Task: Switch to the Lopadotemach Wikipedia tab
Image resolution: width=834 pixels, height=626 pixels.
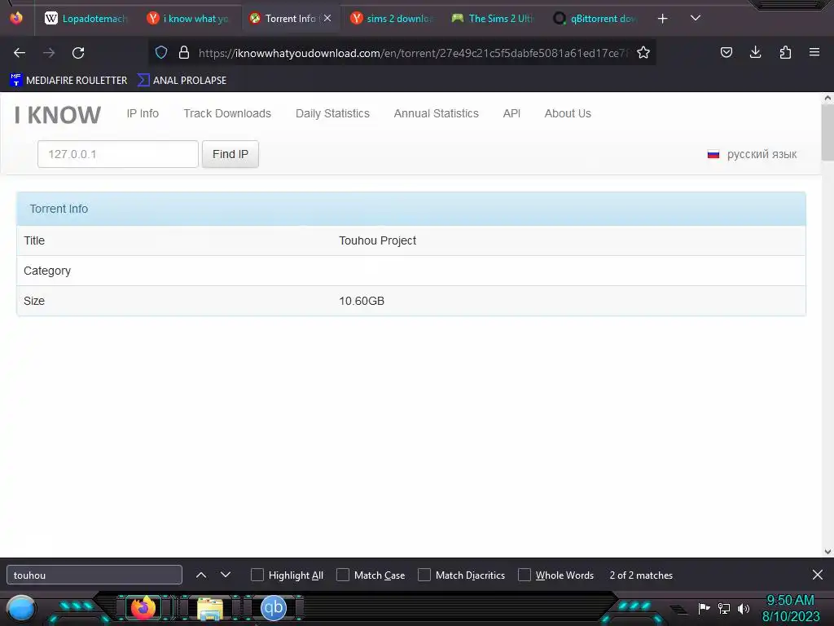Action: click(86, 19)
